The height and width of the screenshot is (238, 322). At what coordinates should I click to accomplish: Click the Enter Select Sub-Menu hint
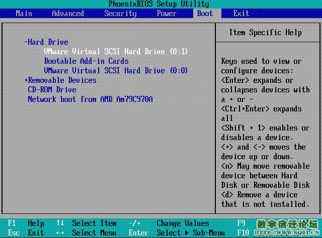point(177,232)
